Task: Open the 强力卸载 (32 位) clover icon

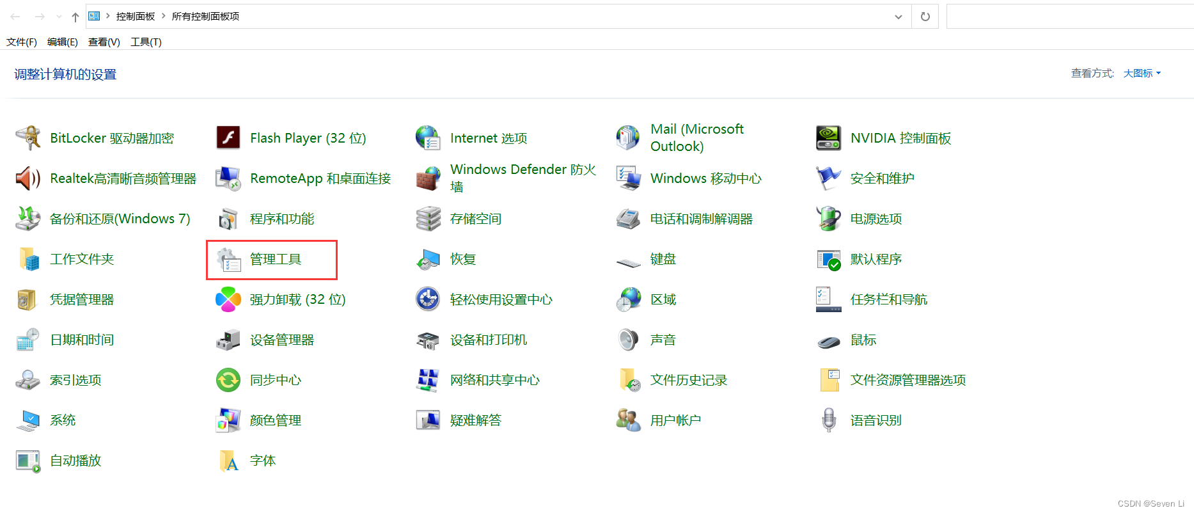Action: (x=228, y=299)
